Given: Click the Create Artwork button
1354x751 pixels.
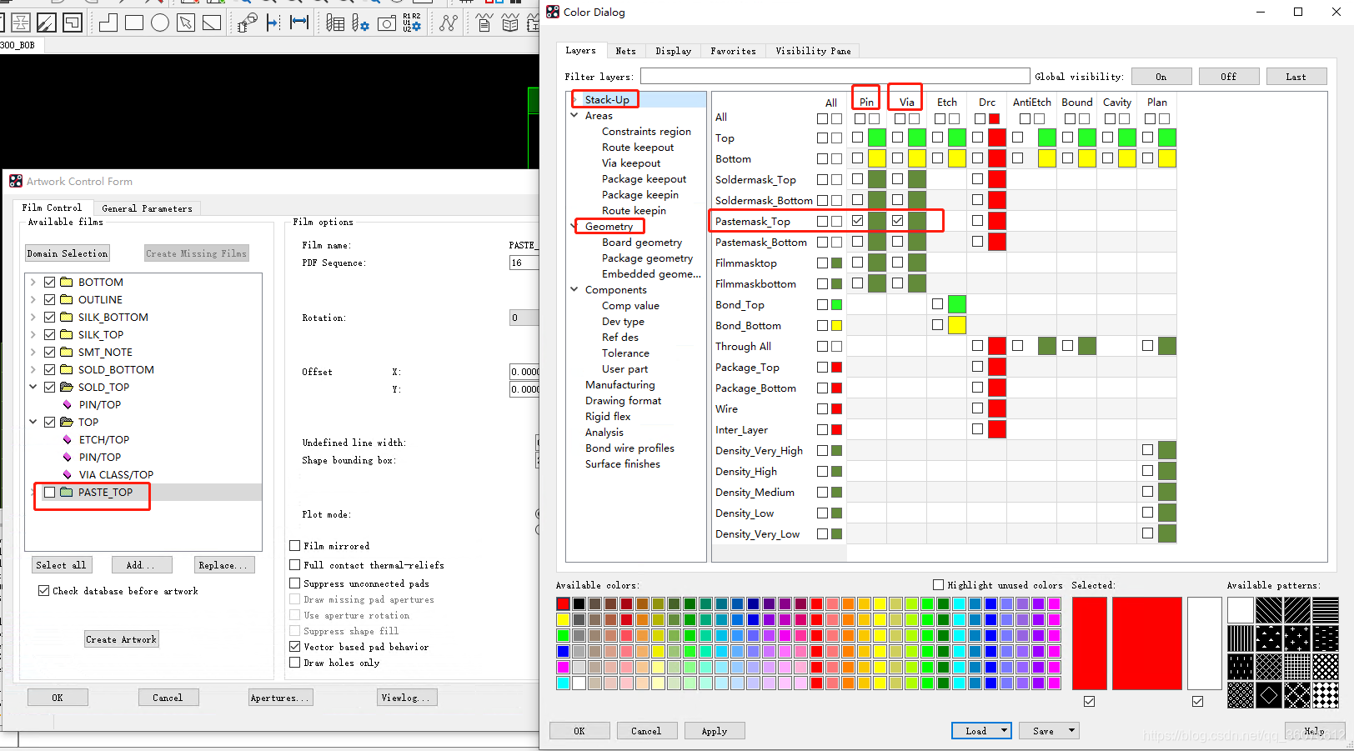Looking at the screenshot, I should click(x=122, y=639).
